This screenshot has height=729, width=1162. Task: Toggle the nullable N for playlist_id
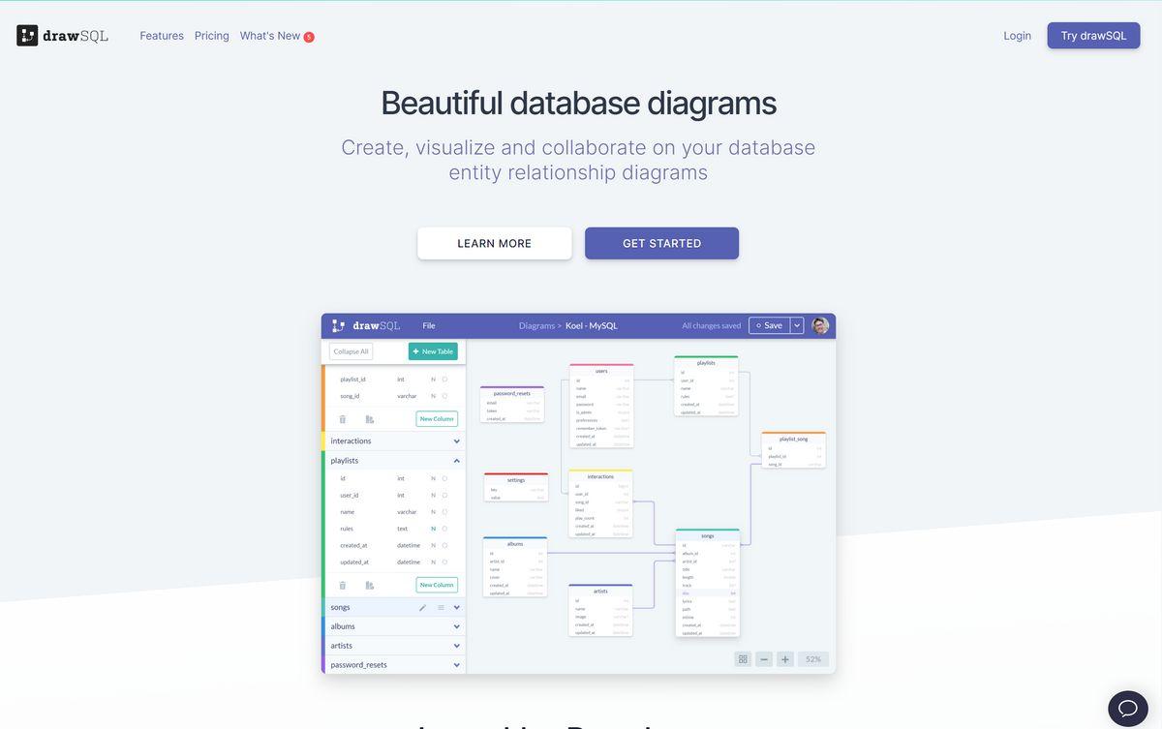pos(433,380)
